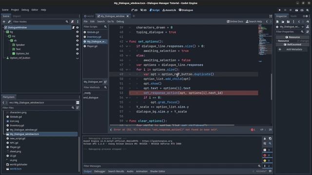Viewport: 312px width, 175px height.
Task: Open Online Docs
Action: [235, 21]
